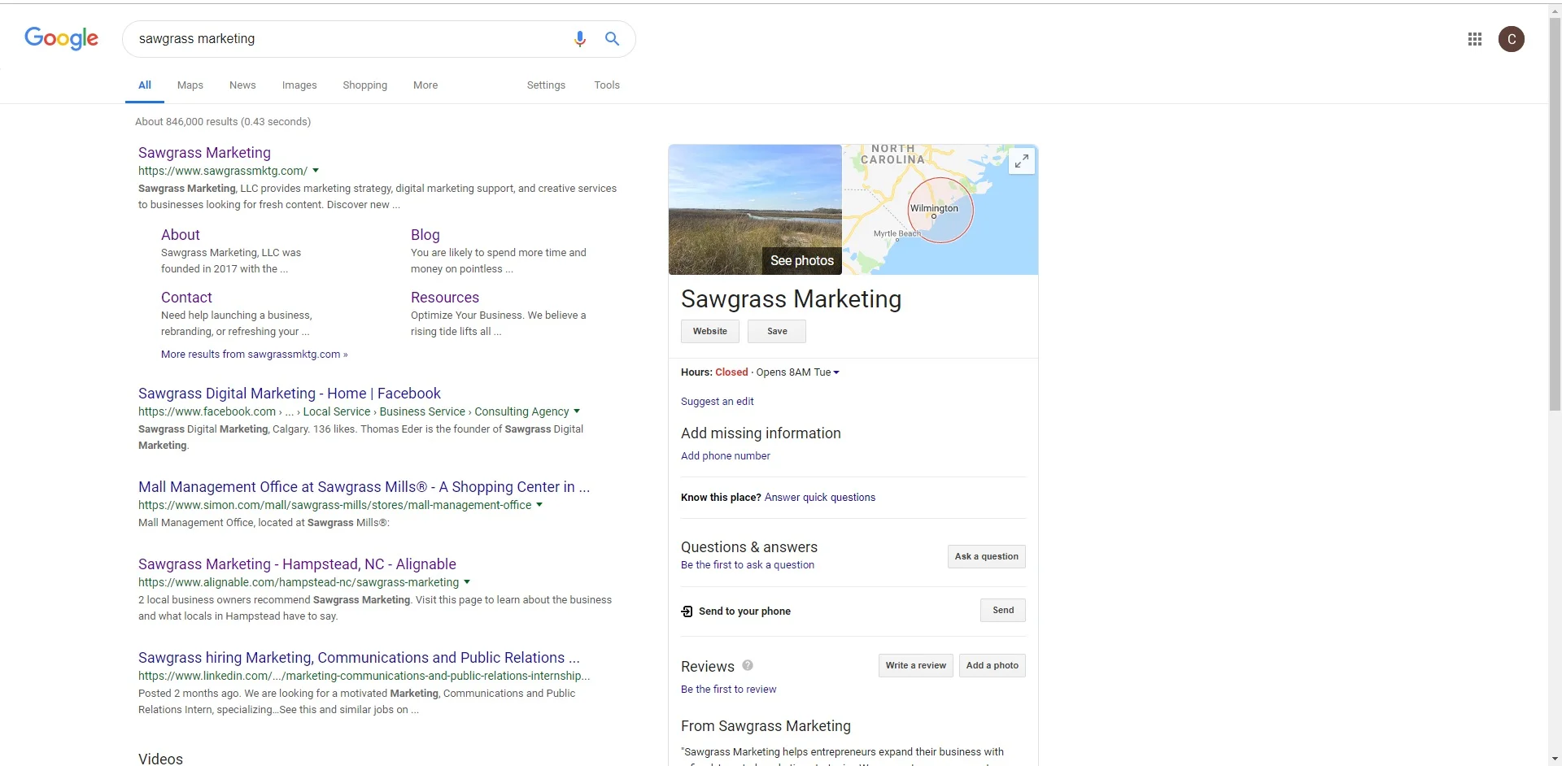Click Add phone number link
The height and width of the screenshot is (766, 1562).
[726, 456]
